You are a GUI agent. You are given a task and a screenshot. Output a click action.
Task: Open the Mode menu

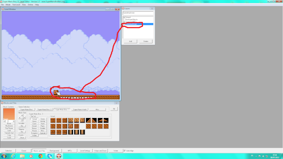8,5
